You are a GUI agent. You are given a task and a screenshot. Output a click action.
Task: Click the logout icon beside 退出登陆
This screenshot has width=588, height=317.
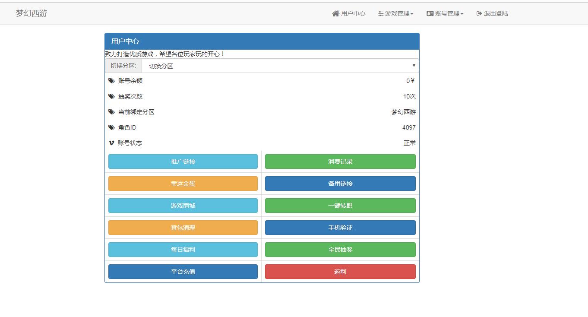(x=479, y=13)
